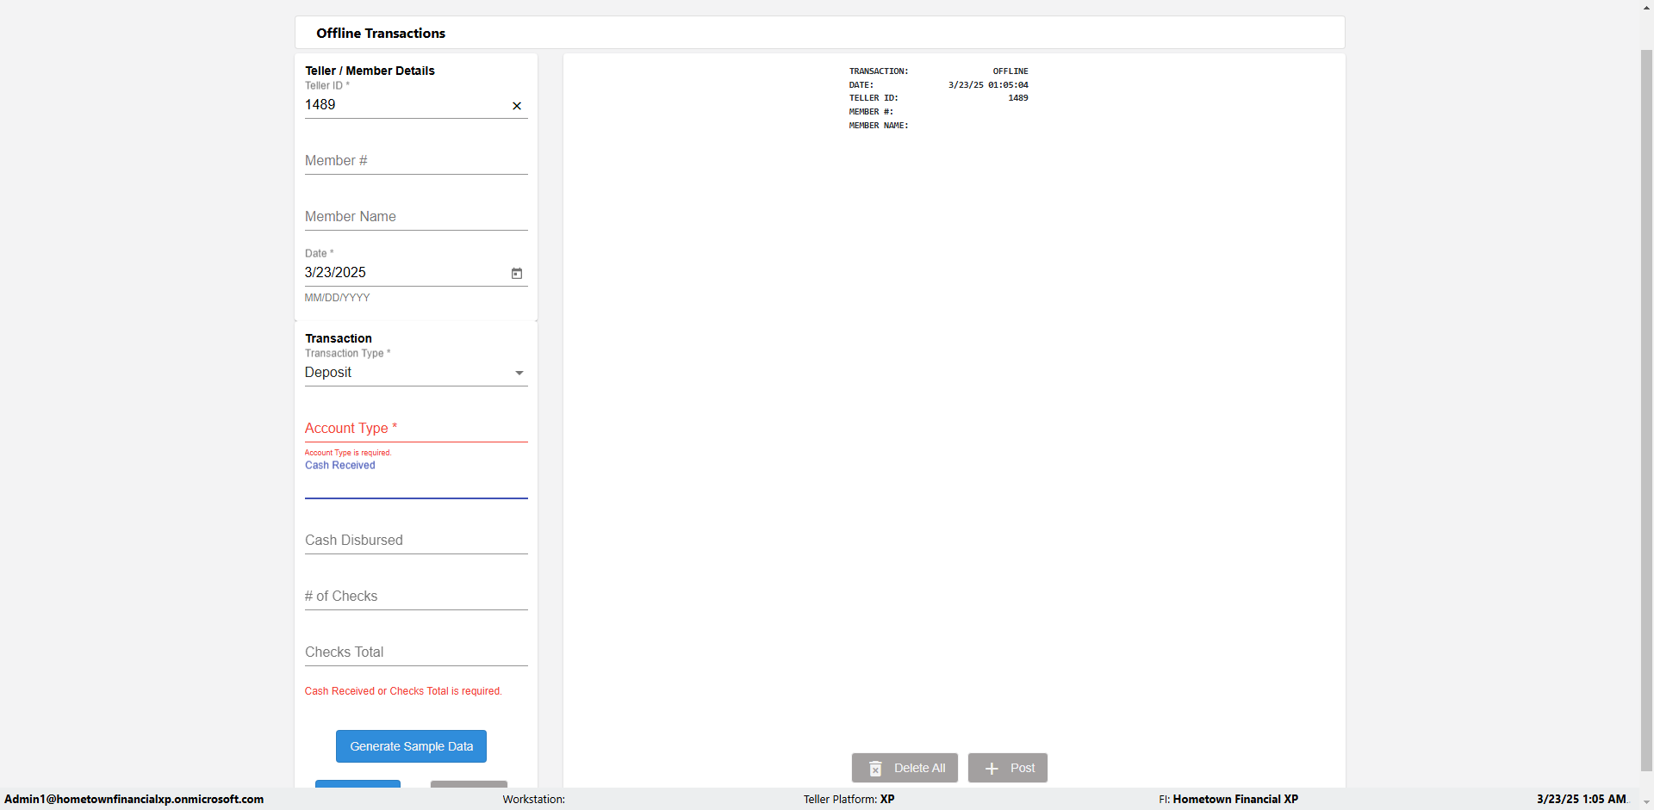Click the plus icon on Post

click(x=992, y=768)
